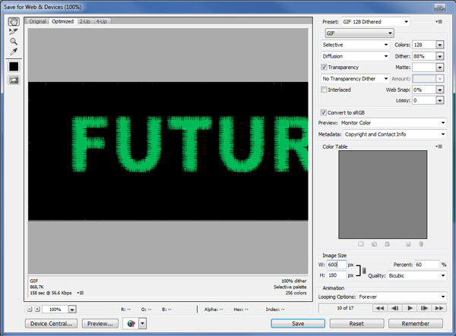Select the Zoom tool
The width and height of the screenshot is (456, 336).
pos(13,42)
